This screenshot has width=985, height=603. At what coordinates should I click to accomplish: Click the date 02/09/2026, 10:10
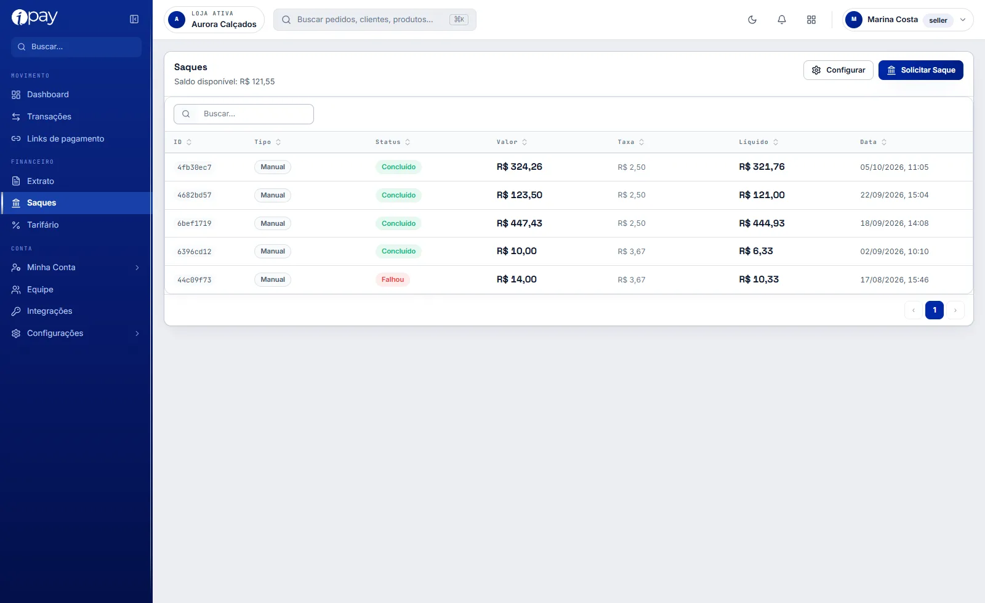coord(895,252)
